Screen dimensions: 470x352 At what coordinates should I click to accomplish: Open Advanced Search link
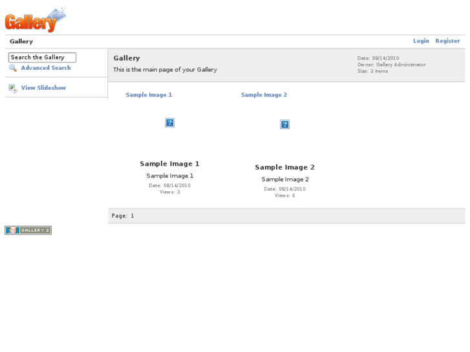[x=46, y=68]
